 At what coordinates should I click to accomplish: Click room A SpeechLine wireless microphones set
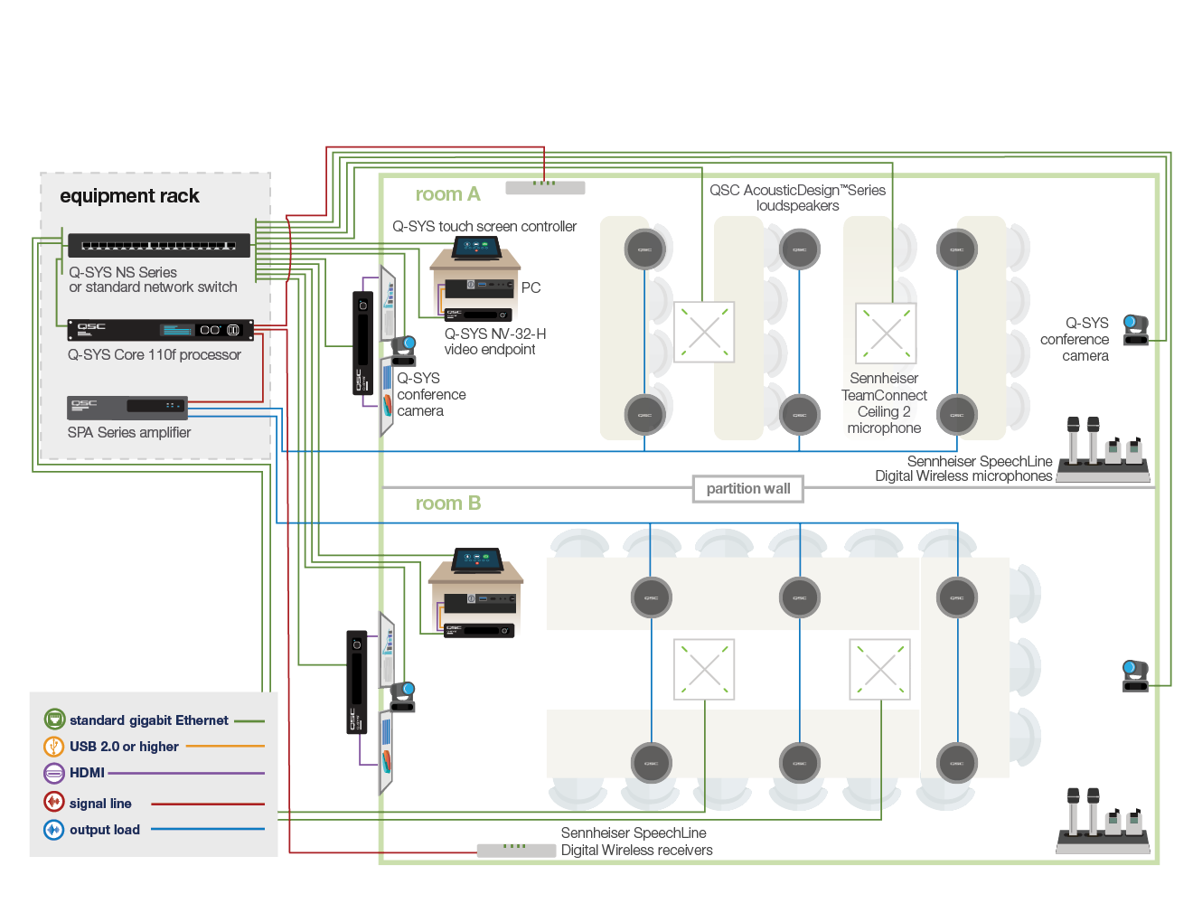[1103, 449]
